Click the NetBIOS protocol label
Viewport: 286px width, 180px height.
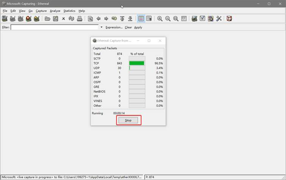click(x=99, y=92)
